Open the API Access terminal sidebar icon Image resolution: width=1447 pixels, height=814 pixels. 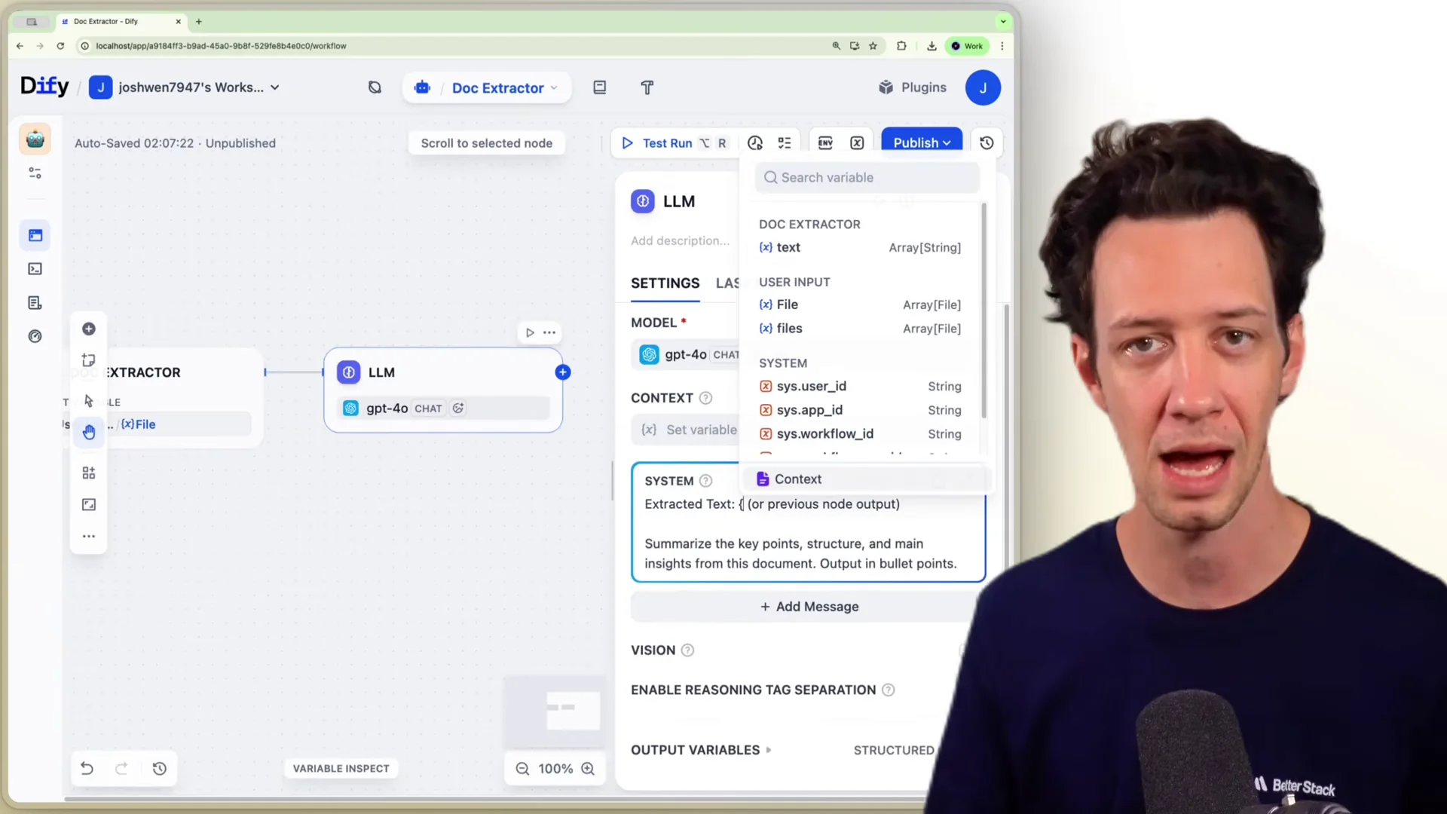pos(35,269)
